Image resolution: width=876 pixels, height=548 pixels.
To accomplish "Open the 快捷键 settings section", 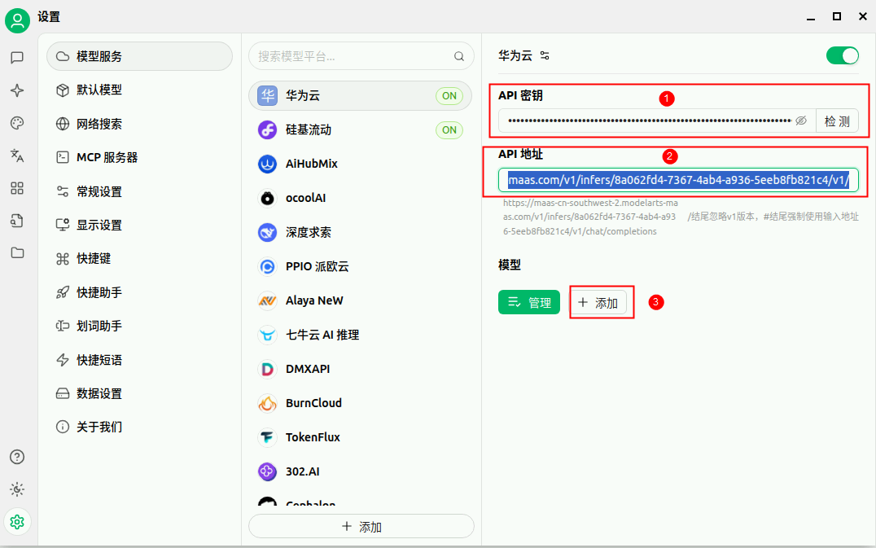I will [x=140, y=259].
